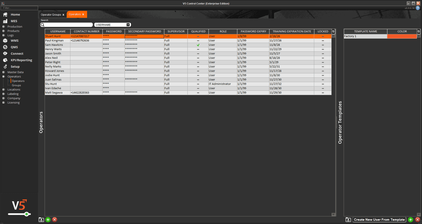Screen dimensions: 422x224
Task: Select Groups under the Operators tree
Action: (16, 85)
